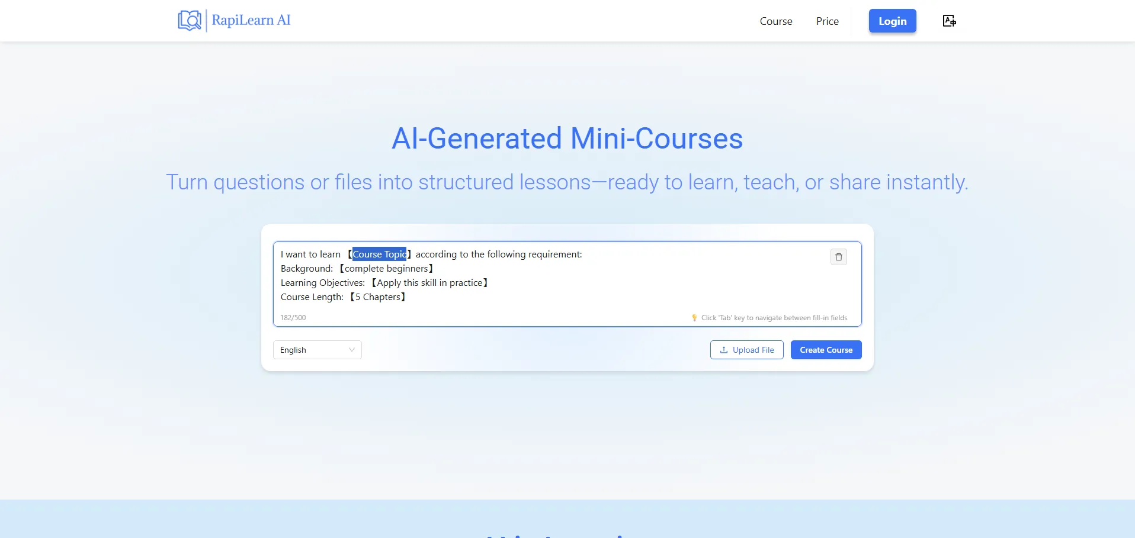The height and width of the screenshot is (538, 1135).
Task: Clear the prompt with the trash icon
Action: pos(838,257)
